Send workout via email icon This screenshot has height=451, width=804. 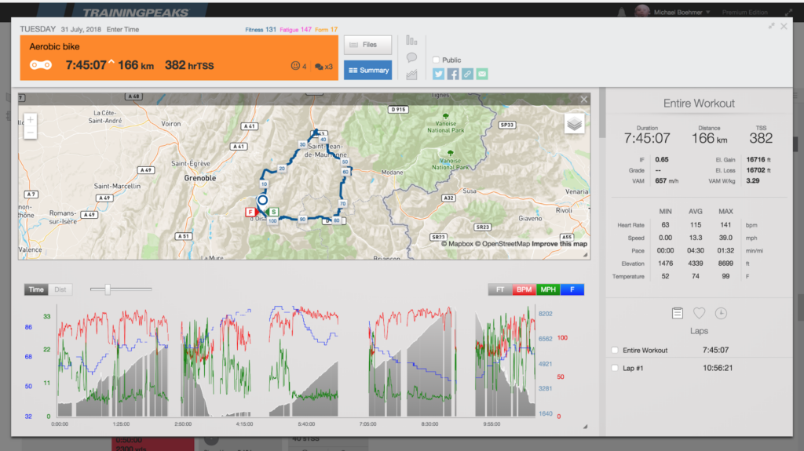[481, 74]
